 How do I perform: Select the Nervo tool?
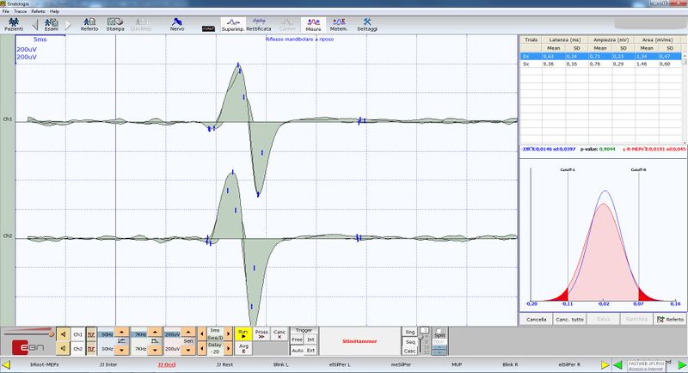coord(177,25)
